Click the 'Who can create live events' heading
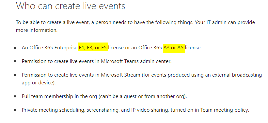The width and height of the screenshot is (268, 123). point(71,6)
